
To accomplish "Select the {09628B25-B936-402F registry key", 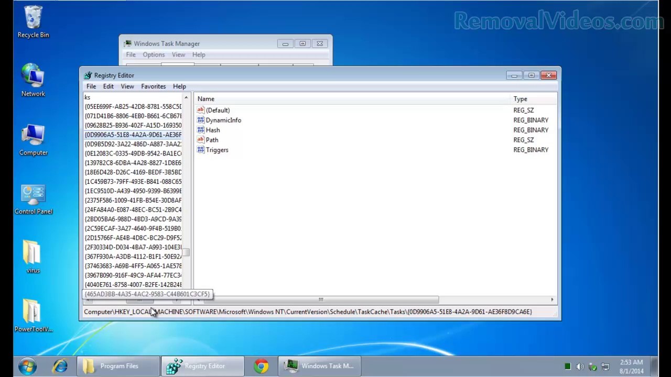I will click(x=133, y=125).
